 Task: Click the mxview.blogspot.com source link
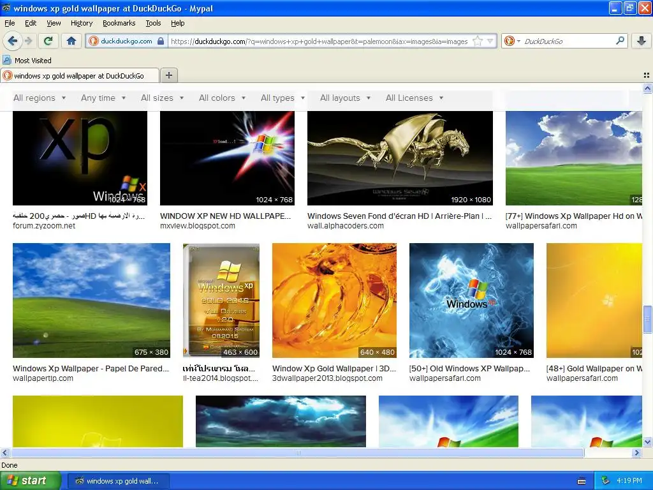pos(198,226)
